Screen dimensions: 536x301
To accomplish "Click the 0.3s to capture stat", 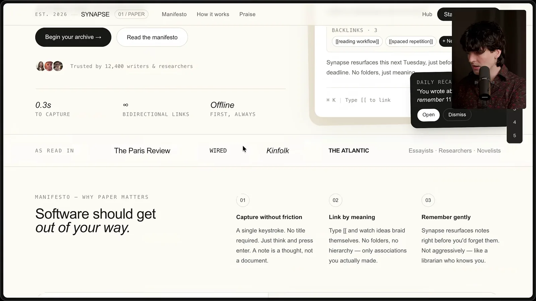I will pyautogui.click(x=53, y=109).
